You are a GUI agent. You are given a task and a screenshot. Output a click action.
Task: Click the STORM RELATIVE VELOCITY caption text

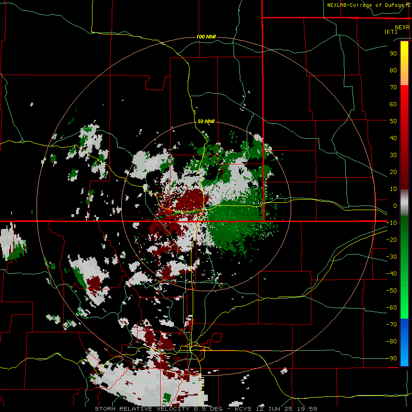tap(143, 409)
